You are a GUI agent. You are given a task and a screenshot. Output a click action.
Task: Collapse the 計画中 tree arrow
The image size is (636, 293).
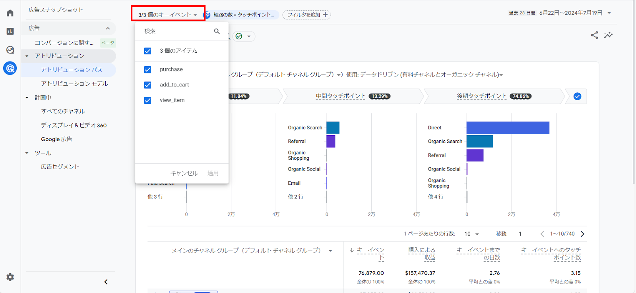(x=27, y=98)
